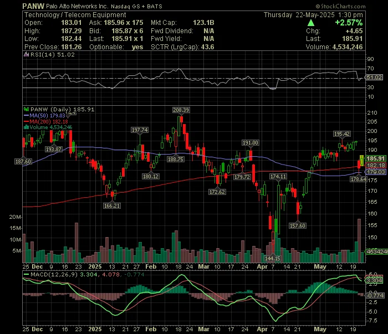The image size is (388, 334).
Task: Click the Chg value +4.65
Action: (x=354, y=31)
